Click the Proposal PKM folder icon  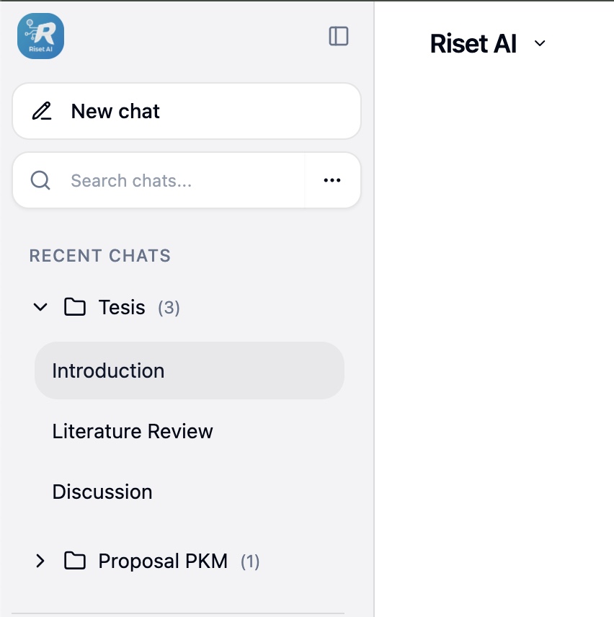(74, 561)
